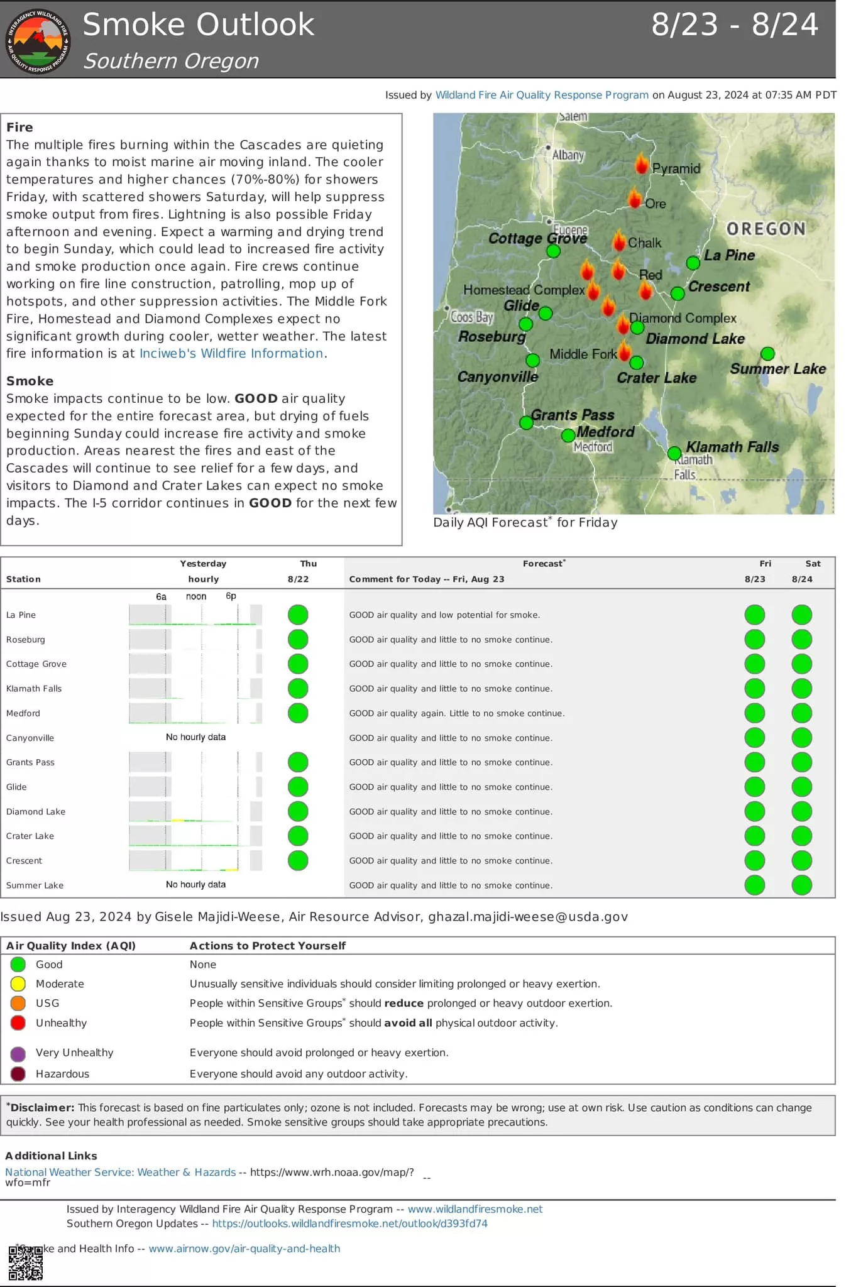The width and height of the screenshot is (851, 1287).
Task: Select the Medford station marker on map
Action: (x=568, y=435)
